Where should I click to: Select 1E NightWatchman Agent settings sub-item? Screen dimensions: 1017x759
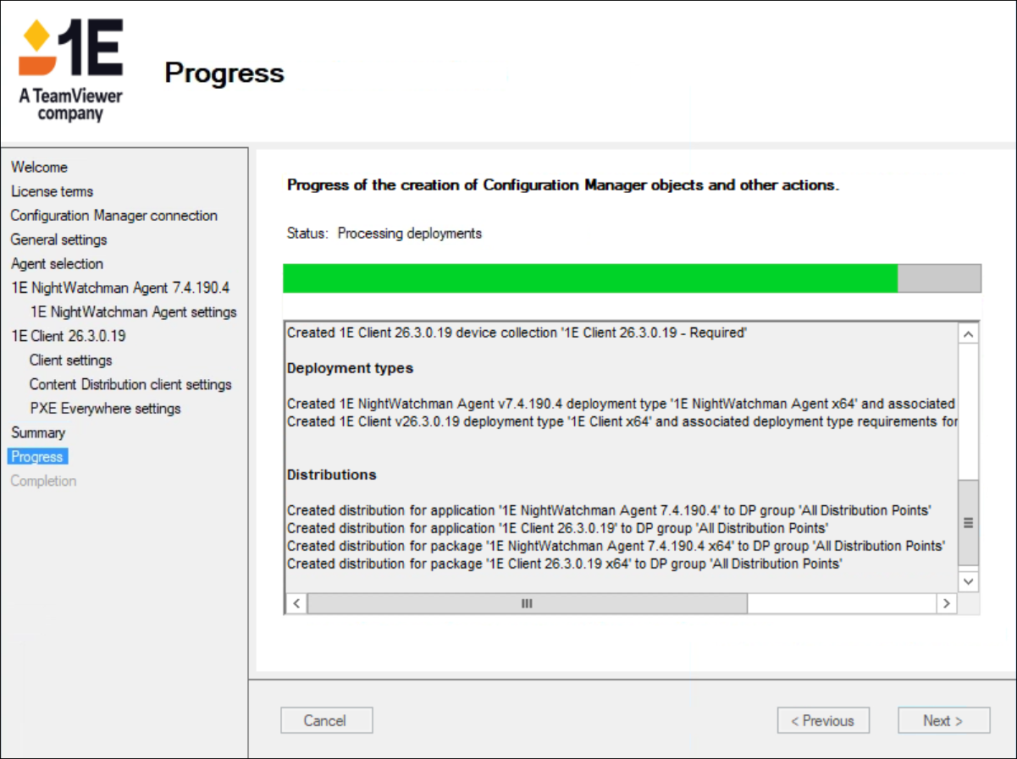[133, 312]
